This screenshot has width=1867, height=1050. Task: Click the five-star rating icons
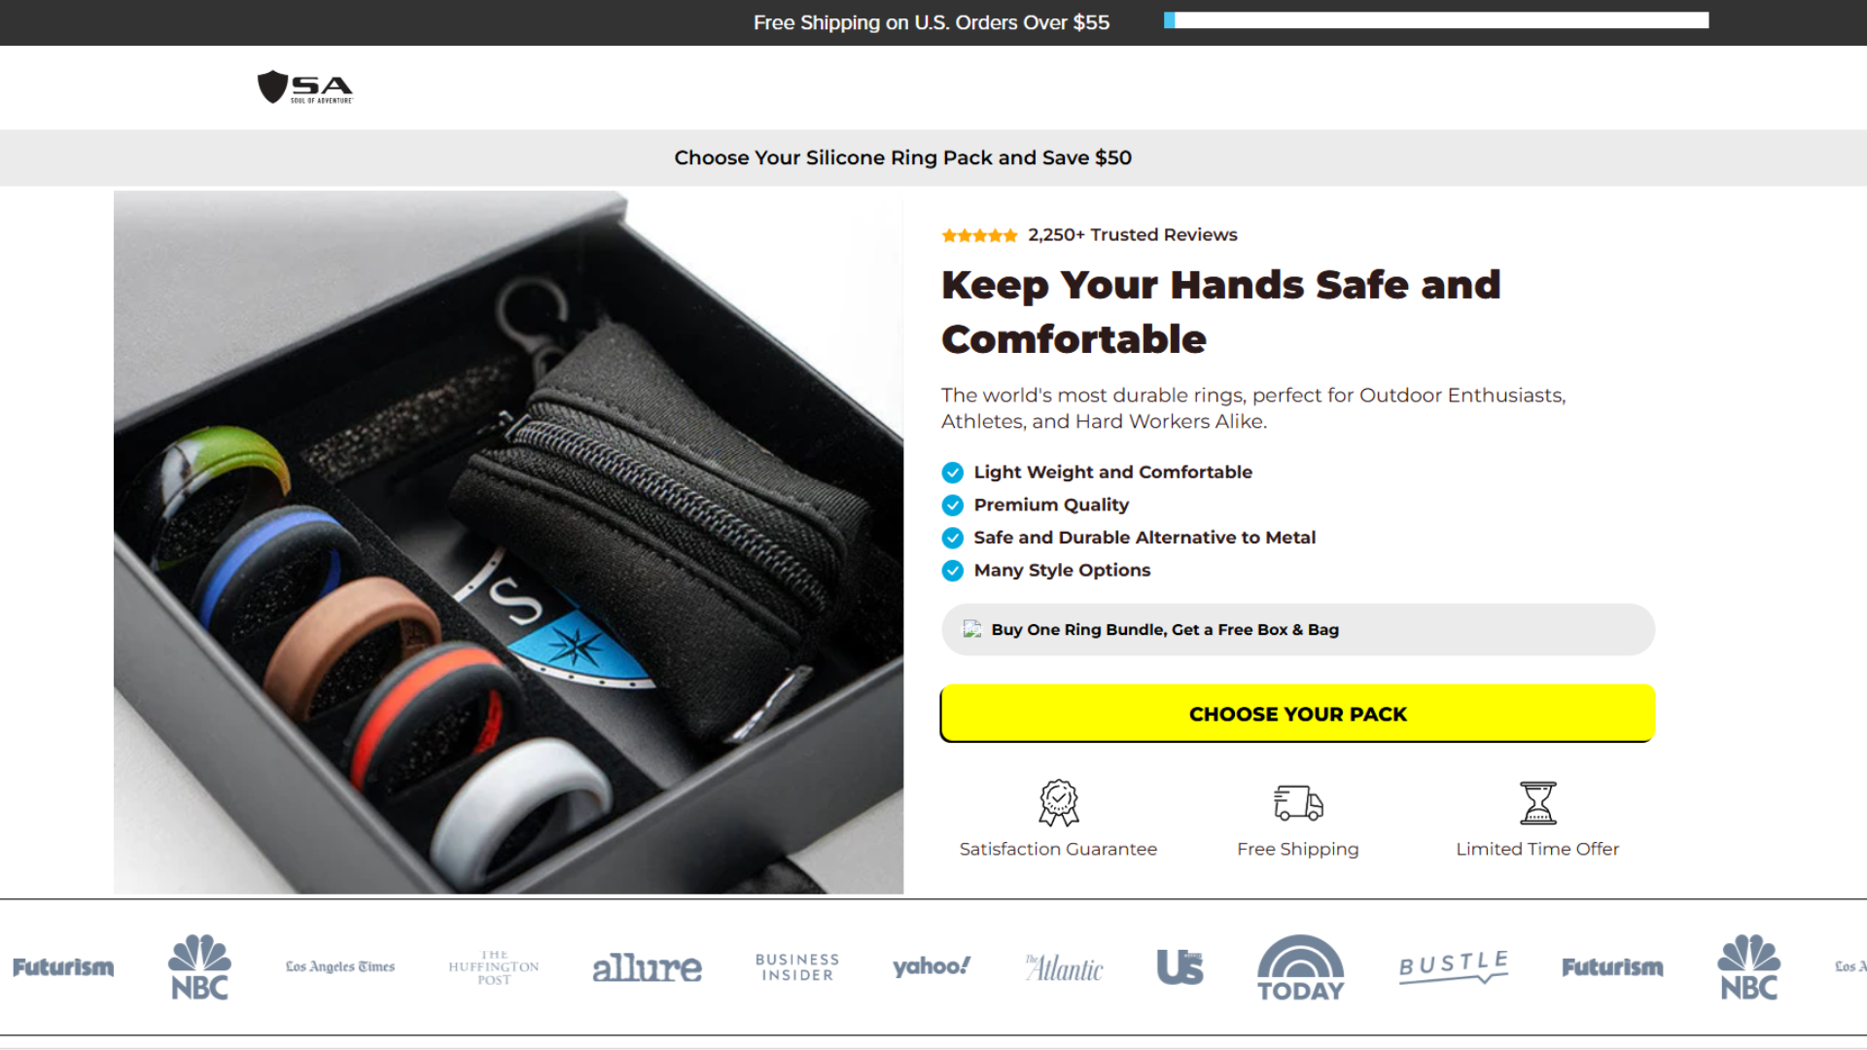[x=979, y=235]
